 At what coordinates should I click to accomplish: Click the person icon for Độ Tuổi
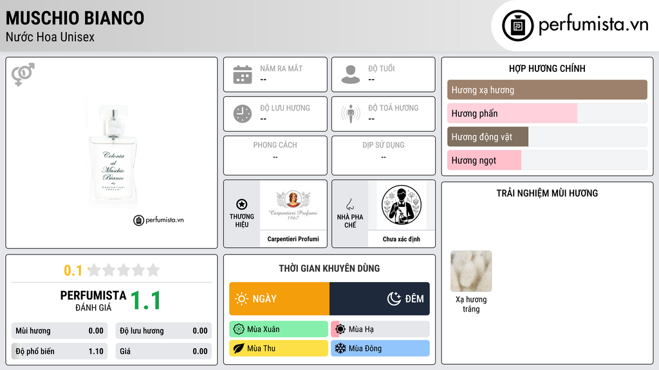(351, 75)
